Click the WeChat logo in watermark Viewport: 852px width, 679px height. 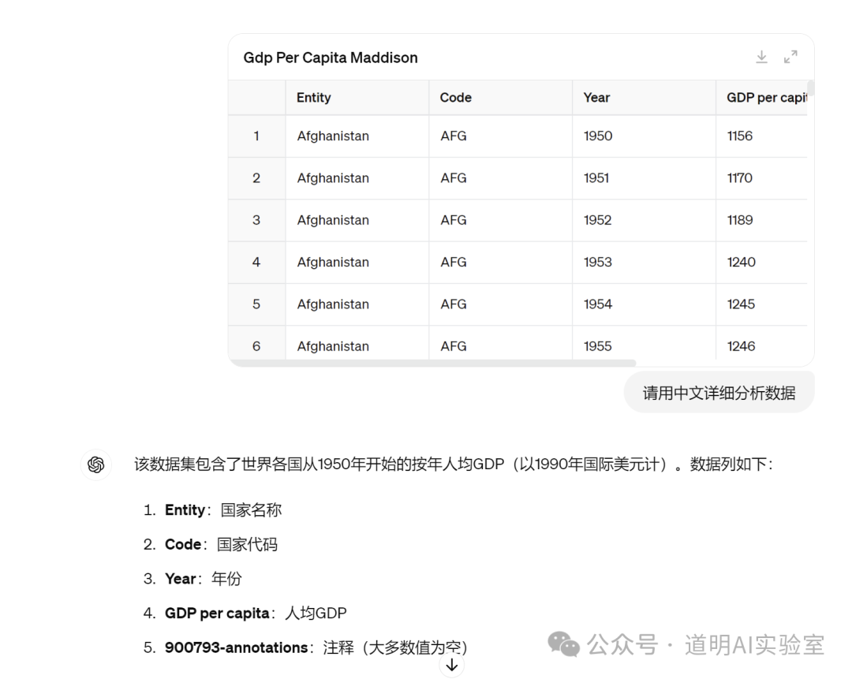tap(563, 644)
